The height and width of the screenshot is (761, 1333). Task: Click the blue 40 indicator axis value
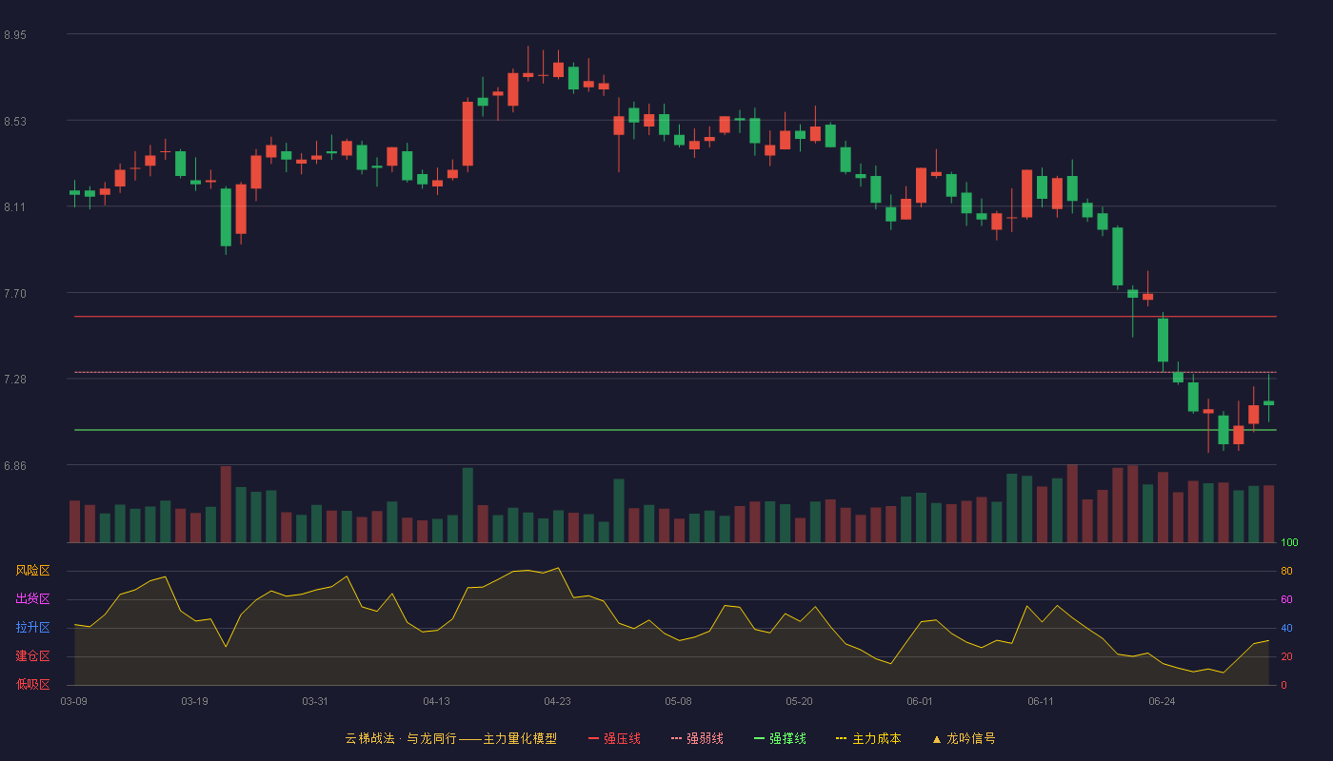1286,628
